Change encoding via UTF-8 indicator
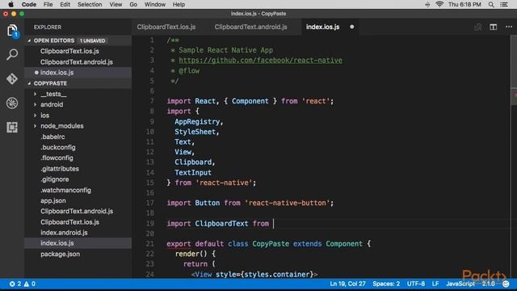This screenshot has height=291, width=517. coord(416,284)
